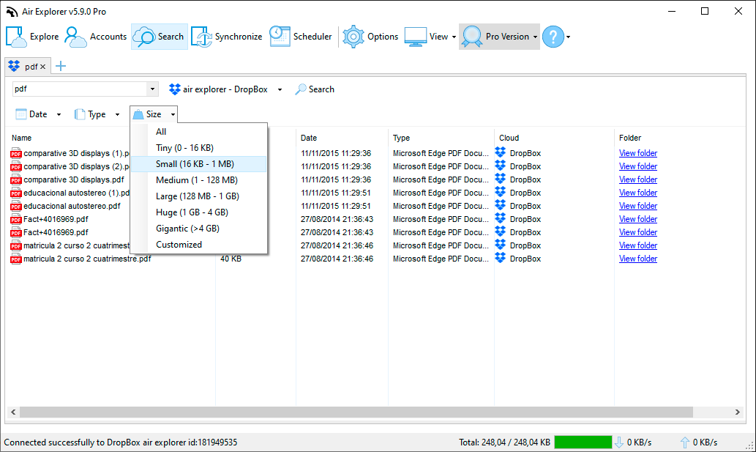Expand the Help dropdown arrow

(569, 37)
